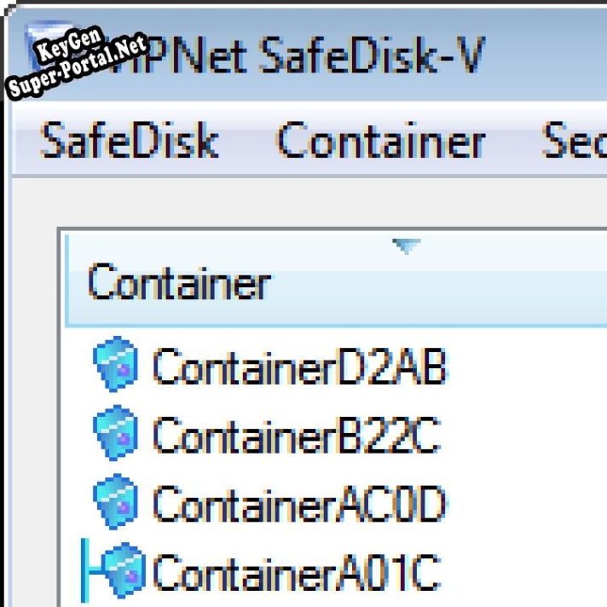607x607 pixels.
Task: Click the SafeDisk-V app icon in title bar
Action: click(43, 47)
